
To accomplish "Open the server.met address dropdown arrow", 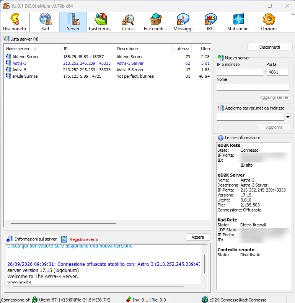I will coord(288,117).
